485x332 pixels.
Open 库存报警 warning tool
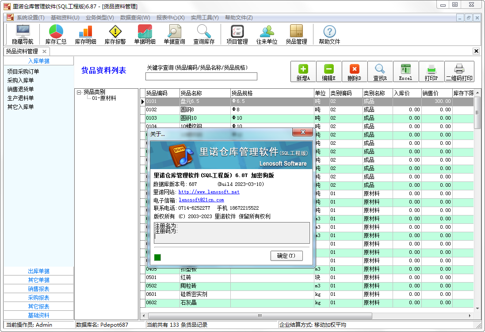pyautogui.click(x=115, y=34)
